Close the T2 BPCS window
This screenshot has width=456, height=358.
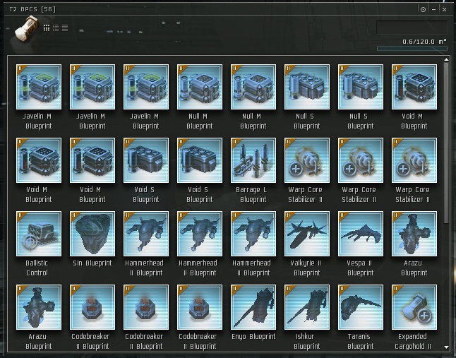coord(445,10)
